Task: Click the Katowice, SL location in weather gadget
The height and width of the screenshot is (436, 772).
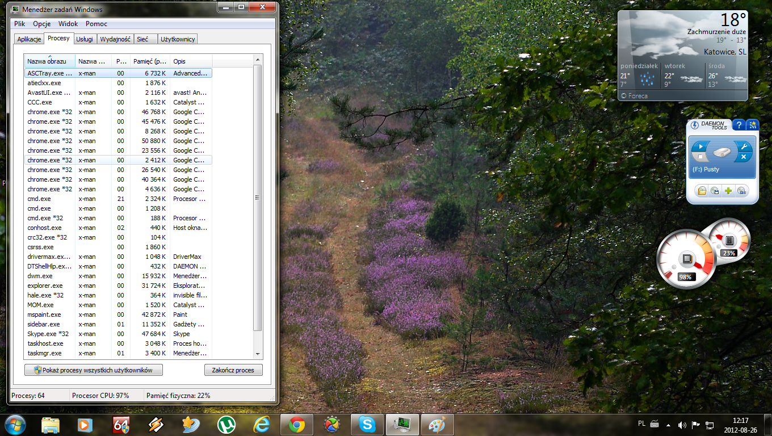Action: [725, 52]
